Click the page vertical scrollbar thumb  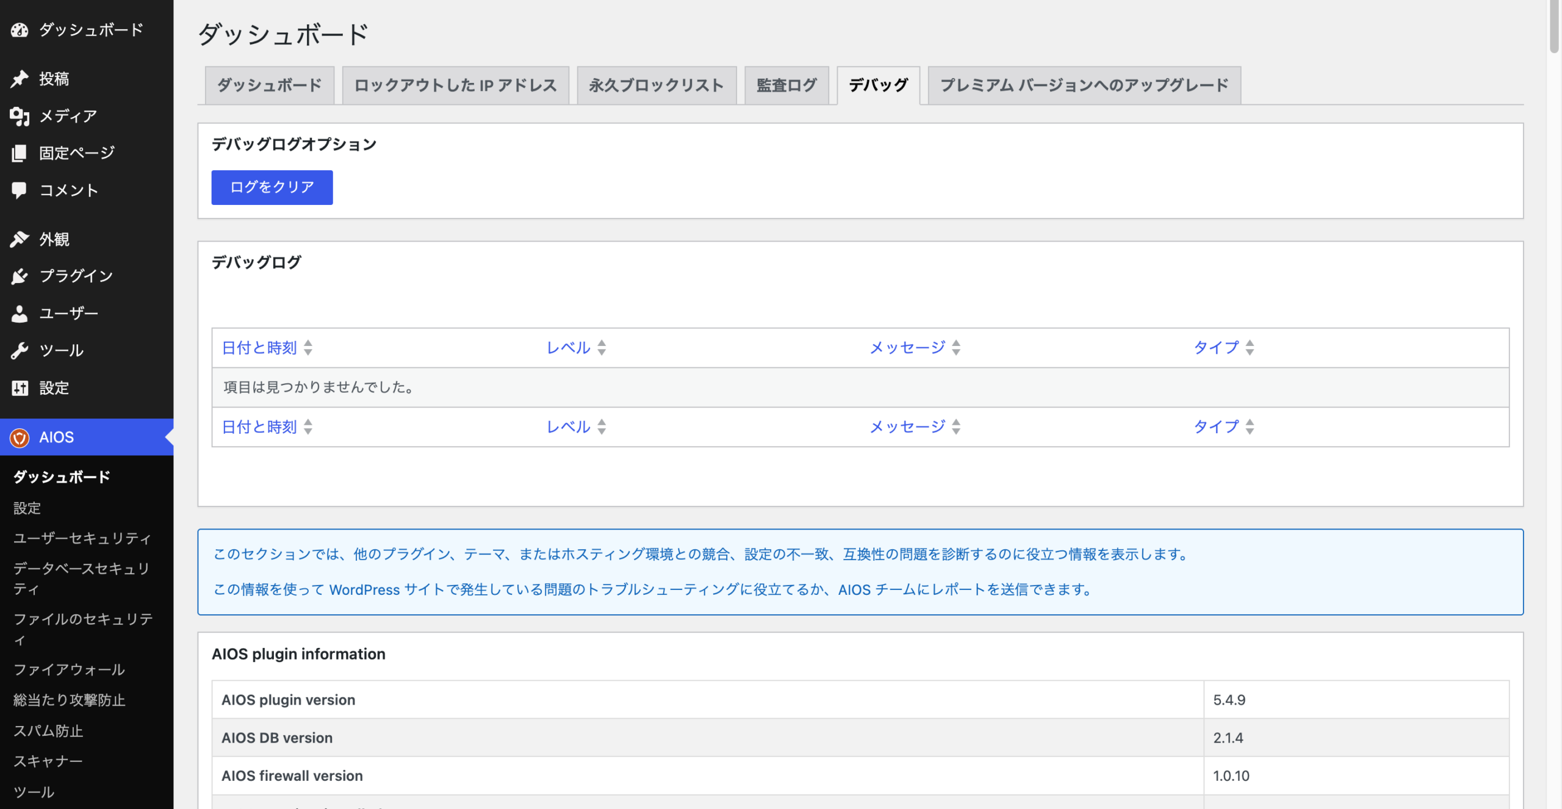(1554, 27)
